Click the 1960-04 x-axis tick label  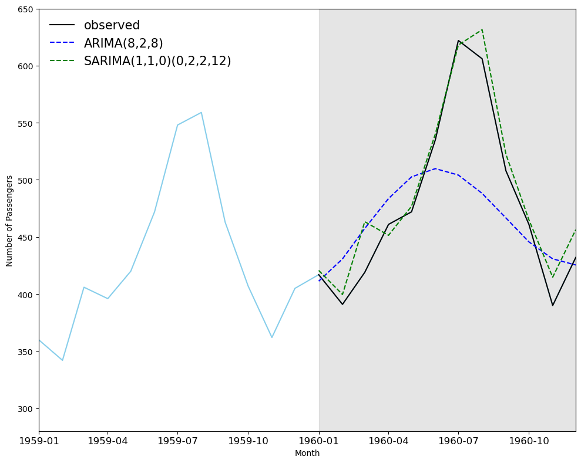click(388, 440)
